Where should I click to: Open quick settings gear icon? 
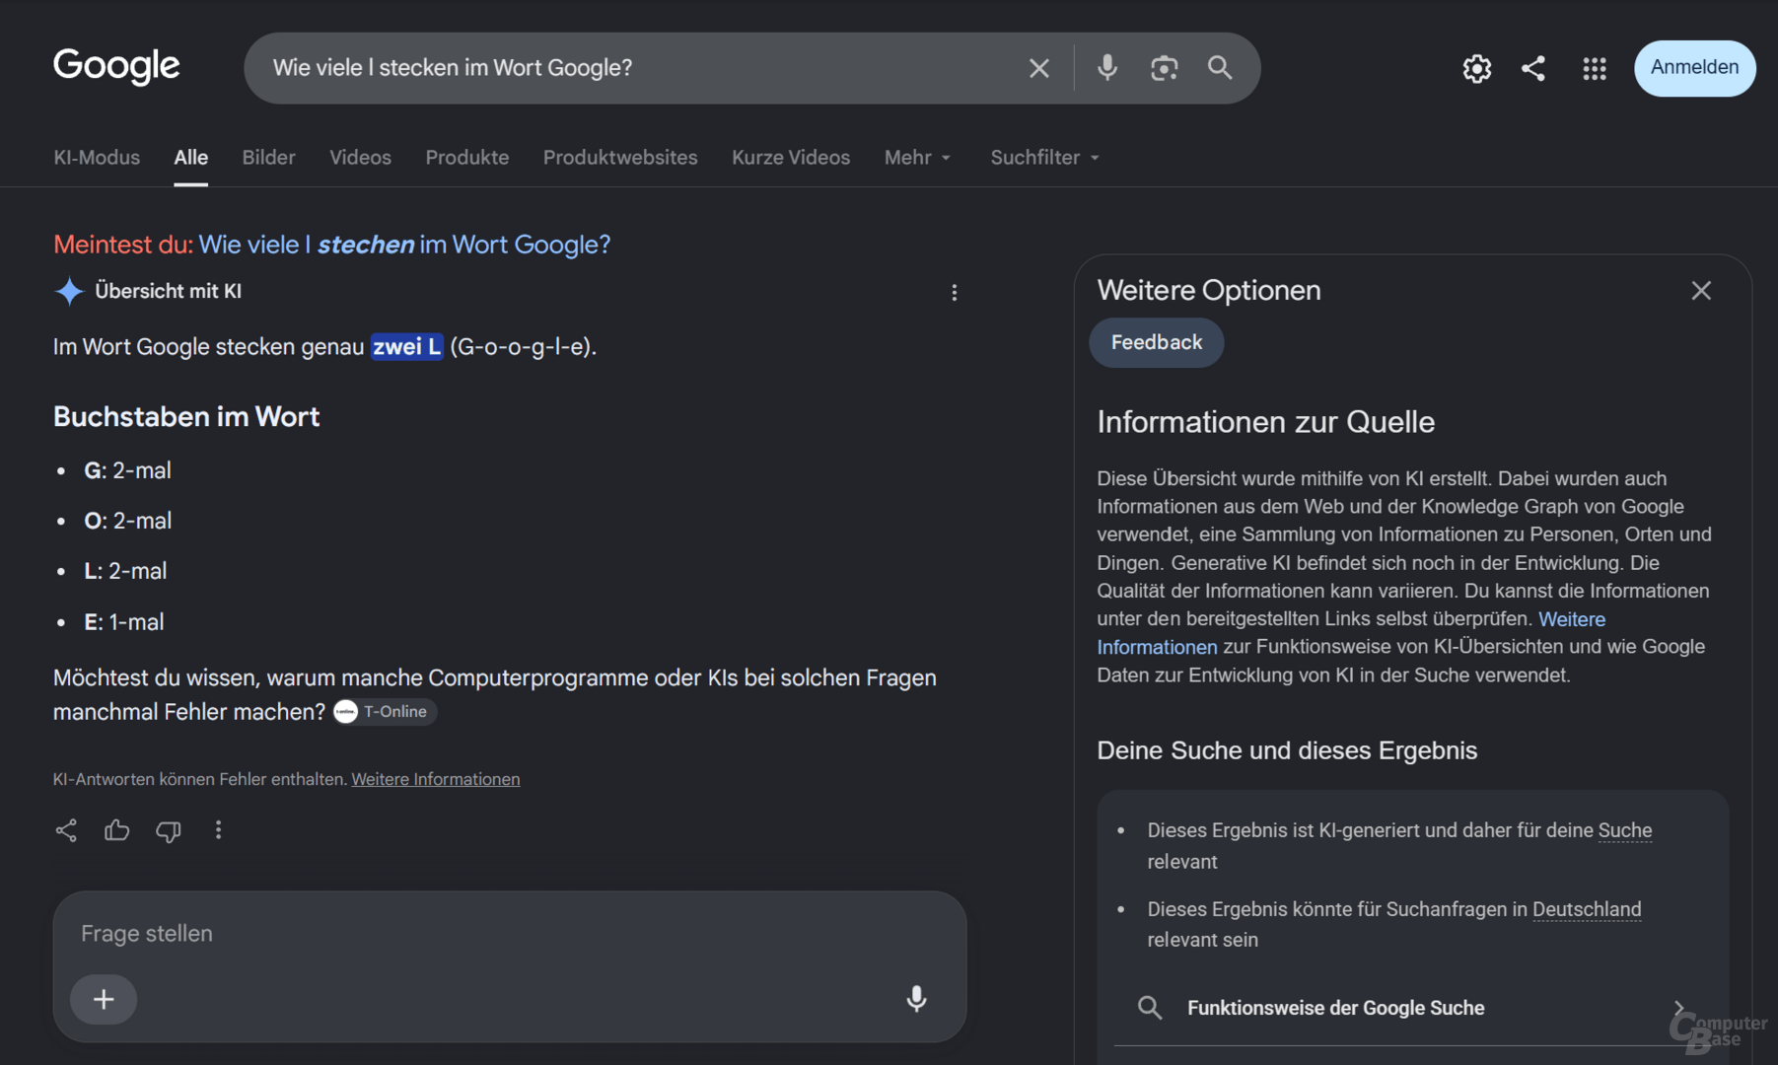1476,68
